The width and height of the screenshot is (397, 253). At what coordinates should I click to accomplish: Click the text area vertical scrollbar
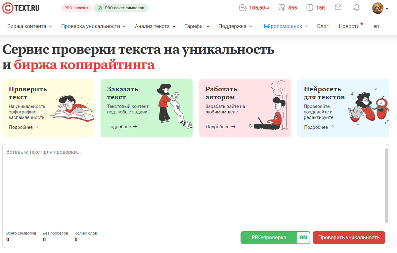[x=386, y=185]
